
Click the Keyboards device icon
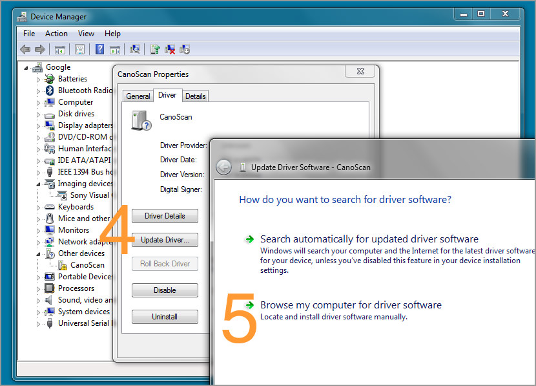(50, 207)
